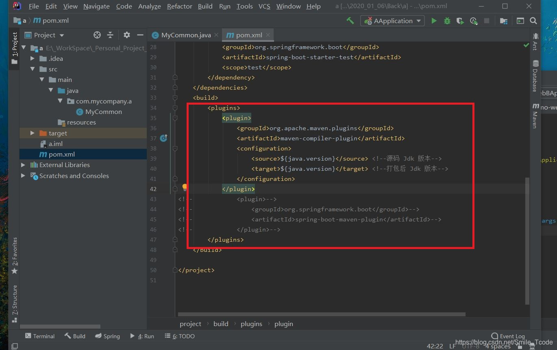Open the 4: Run tool window button

coord(142,336)
